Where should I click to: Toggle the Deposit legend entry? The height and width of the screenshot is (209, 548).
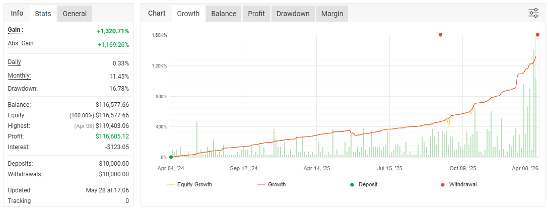click(x=364, y=184)
